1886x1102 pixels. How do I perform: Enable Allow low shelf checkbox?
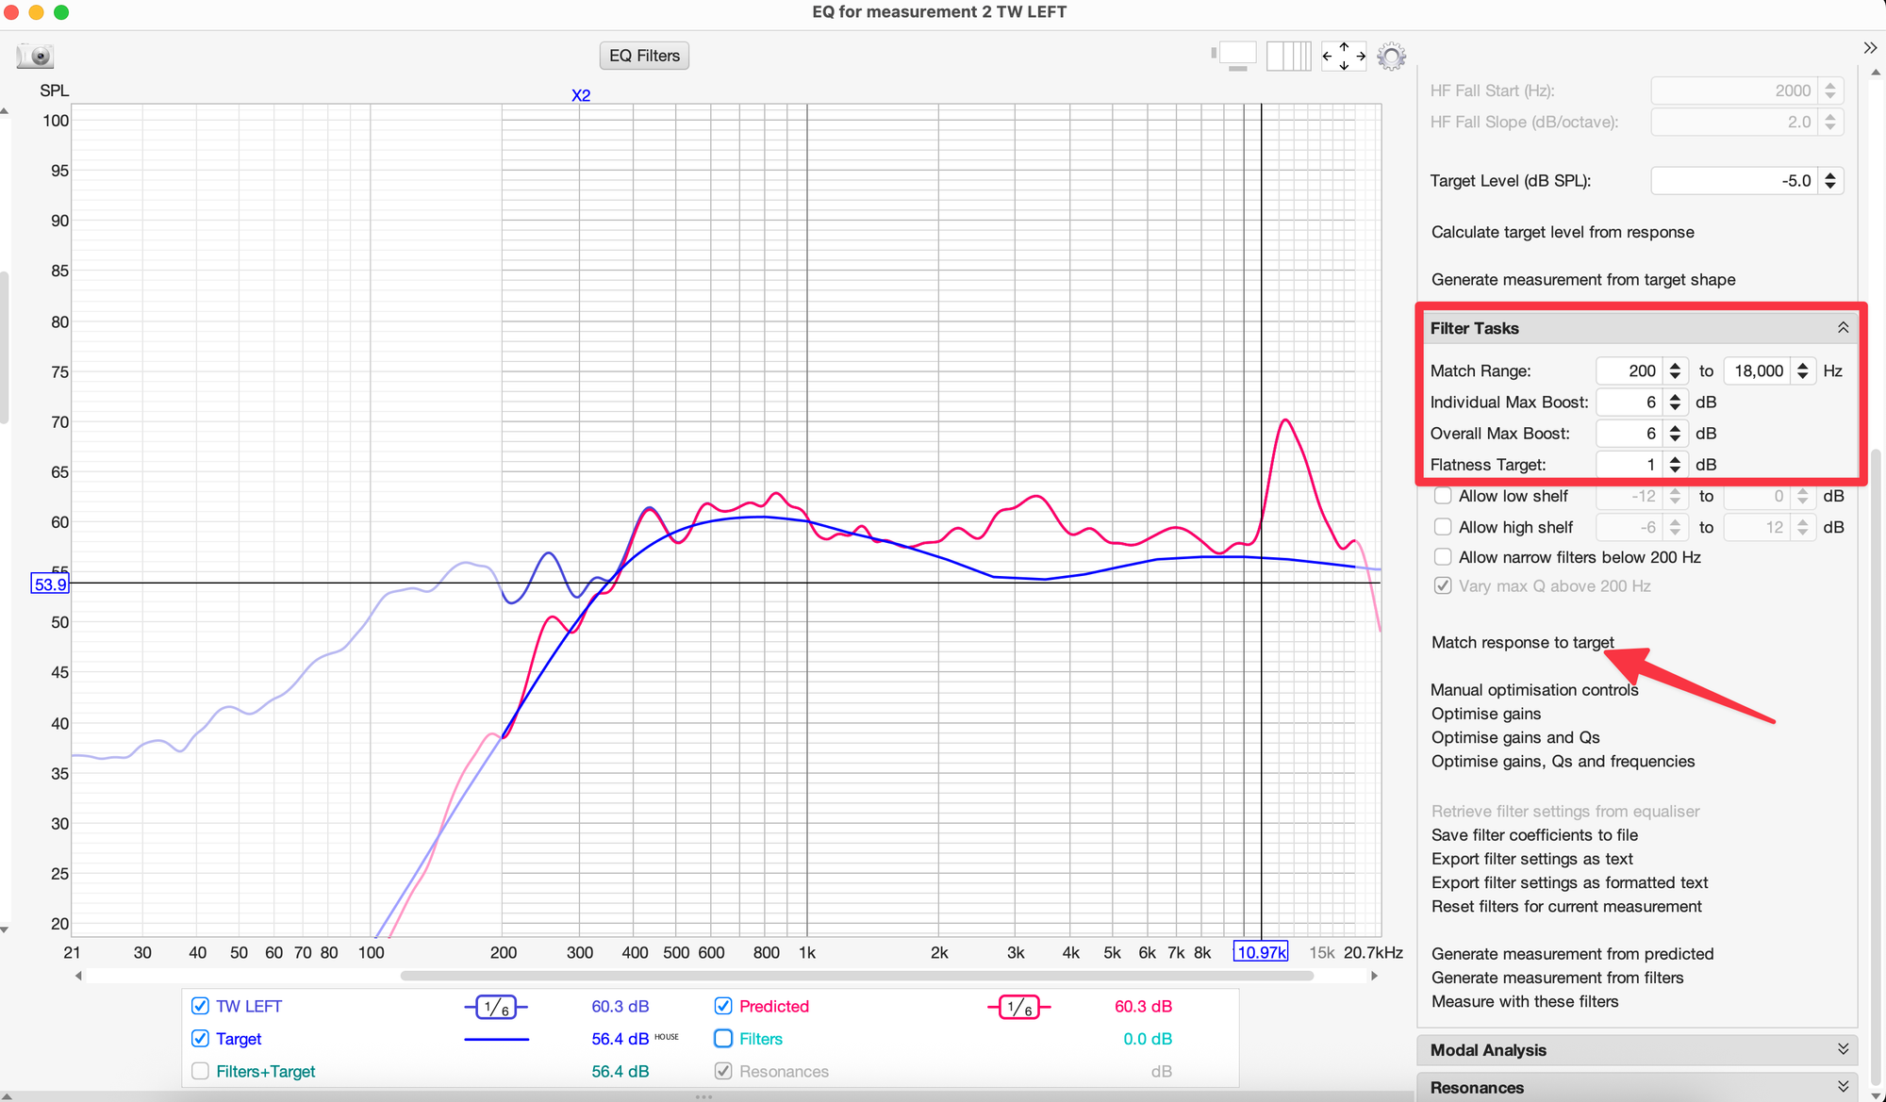pyautogui.click(x=1443, y=496)
